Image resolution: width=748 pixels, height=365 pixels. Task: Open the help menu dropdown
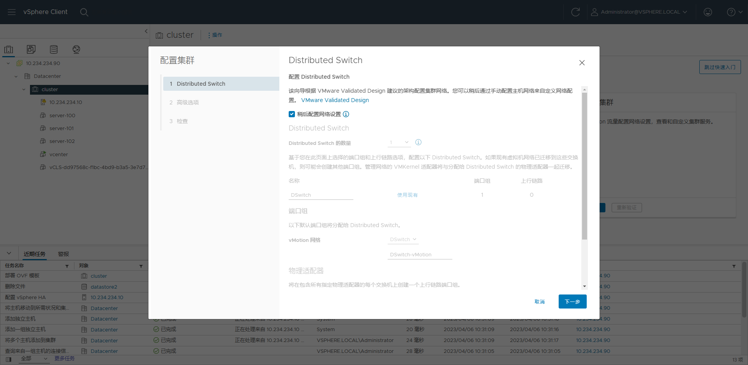pyautogui.click(x=734, y=12)
